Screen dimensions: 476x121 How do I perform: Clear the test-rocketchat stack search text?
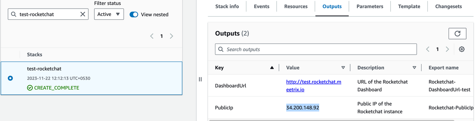coord(83,14)
